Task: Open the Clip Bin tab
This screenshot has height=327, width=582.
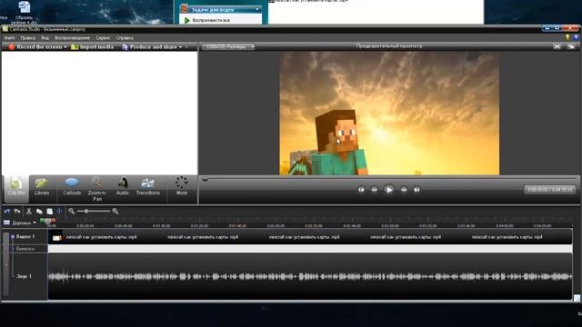Action: [16, 188]
